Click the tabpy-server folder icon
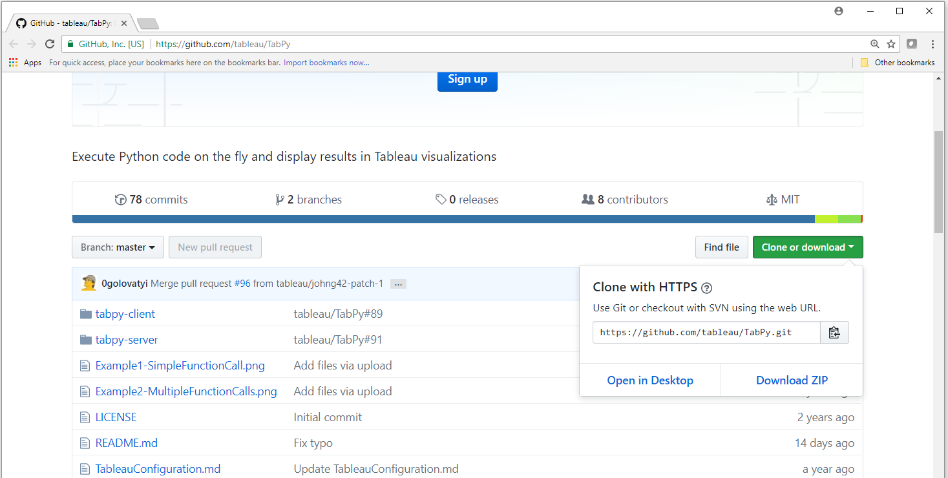Screen dimensions: 948x478 [x=85, y=340]
